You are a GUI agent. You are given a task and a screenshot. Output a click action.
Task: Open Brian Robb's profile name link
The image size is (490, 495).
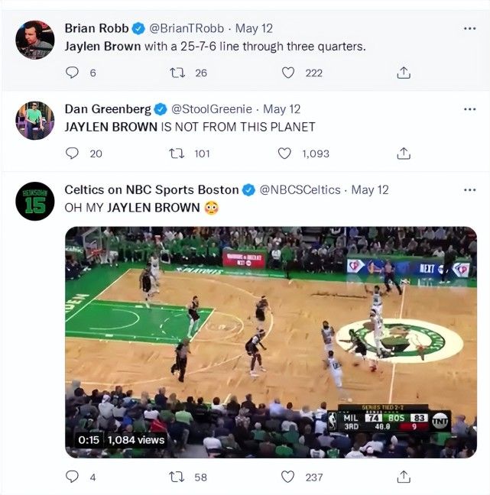click(96, 28)
